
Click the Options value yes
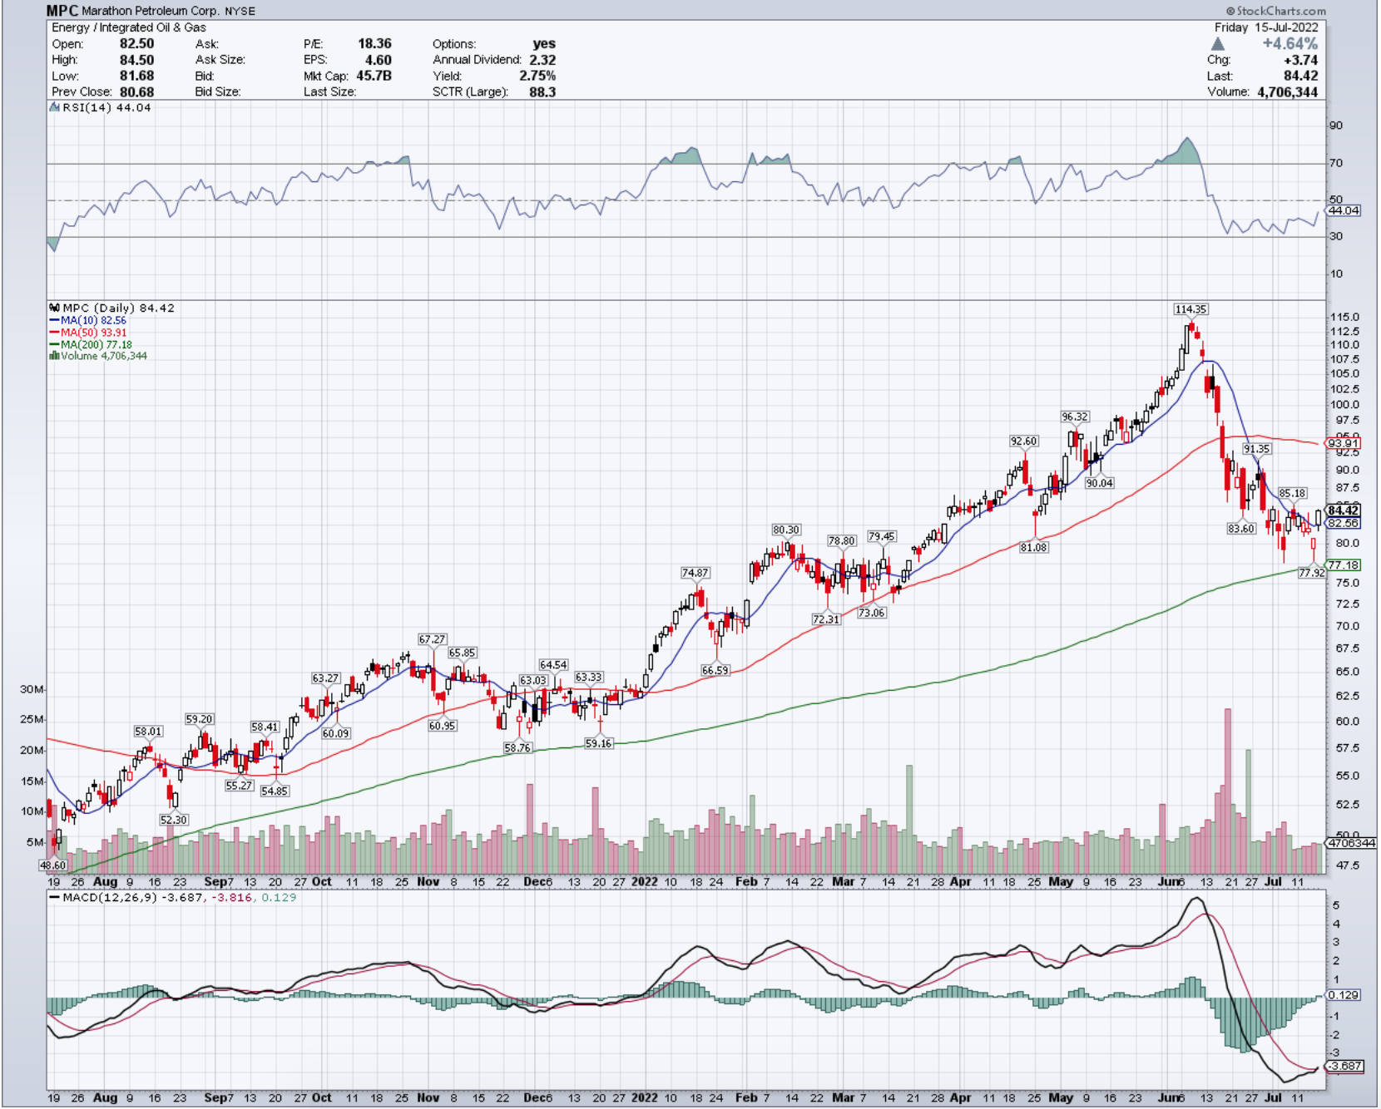(x=544, y=43)
